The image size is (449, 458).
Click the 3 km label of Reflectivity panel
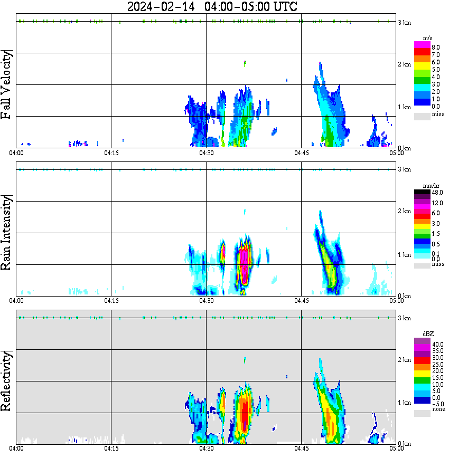coord(404,318)
